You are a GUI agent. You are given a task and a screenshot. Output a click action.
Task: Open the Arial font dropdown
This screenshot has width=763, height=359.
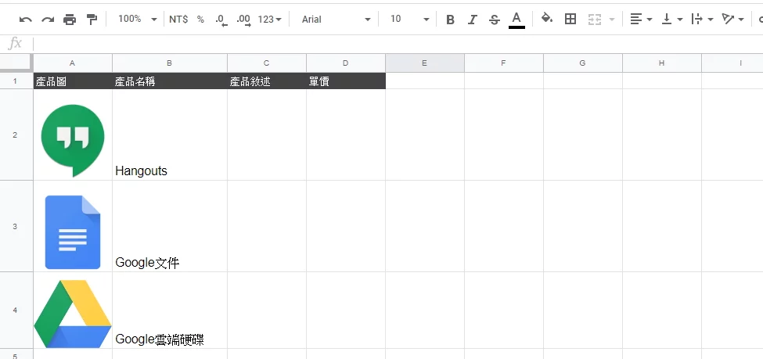(x=336, y=20)
